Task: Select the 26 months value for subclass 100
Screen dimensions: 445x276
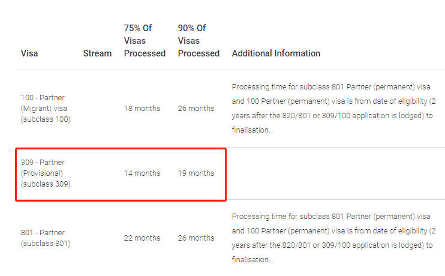Action: 196,109
